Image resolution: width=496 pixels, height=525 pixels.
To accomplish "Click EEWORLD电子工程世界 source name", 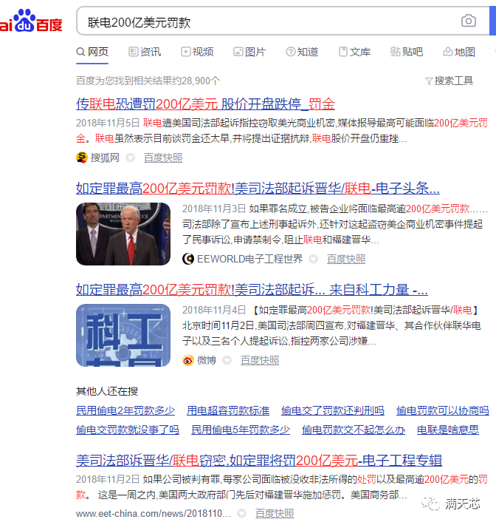I will (249, 259).
